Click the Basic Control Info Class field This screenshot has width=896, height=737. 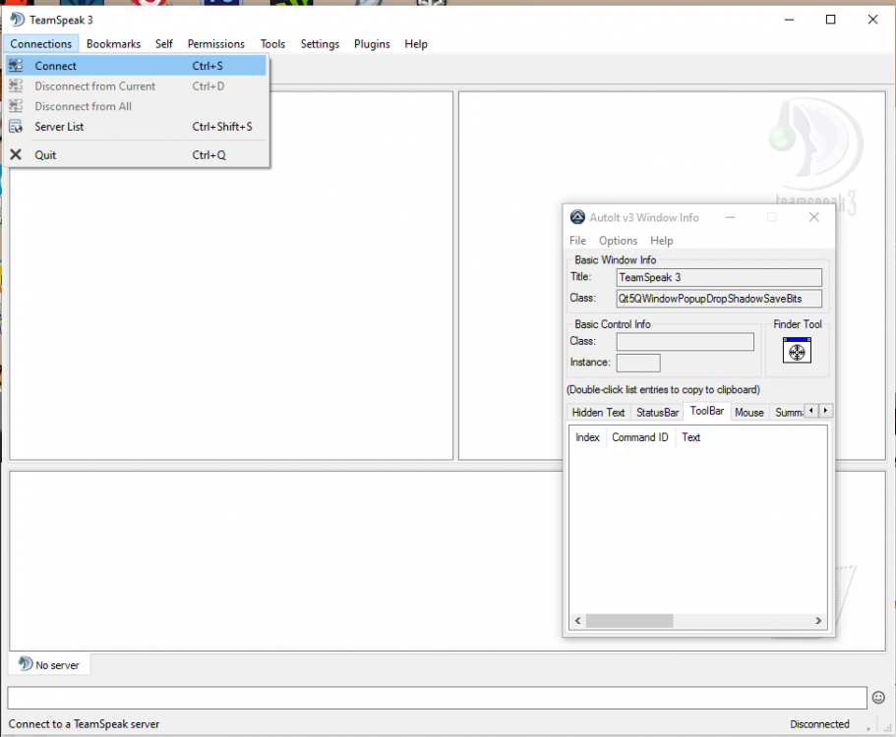click(x=685, y=341)
